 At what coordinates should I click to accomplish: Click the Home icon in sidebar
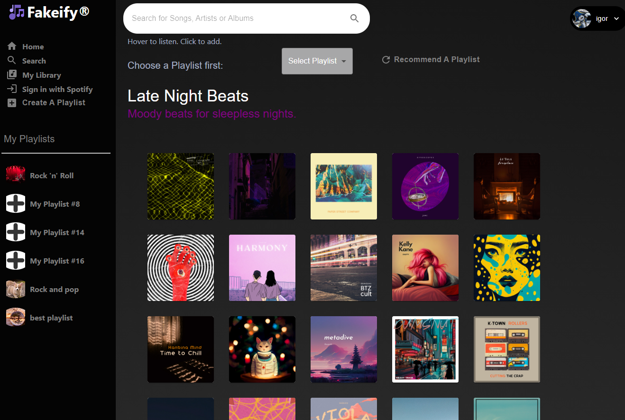tap(12, 46)
